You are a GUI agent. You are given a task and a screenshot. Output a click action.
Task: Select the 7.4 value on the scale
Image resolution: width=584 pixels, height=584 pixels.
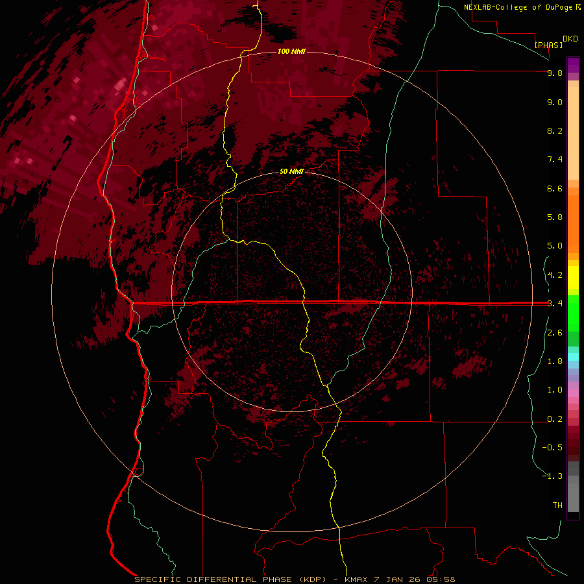[555, 160]
